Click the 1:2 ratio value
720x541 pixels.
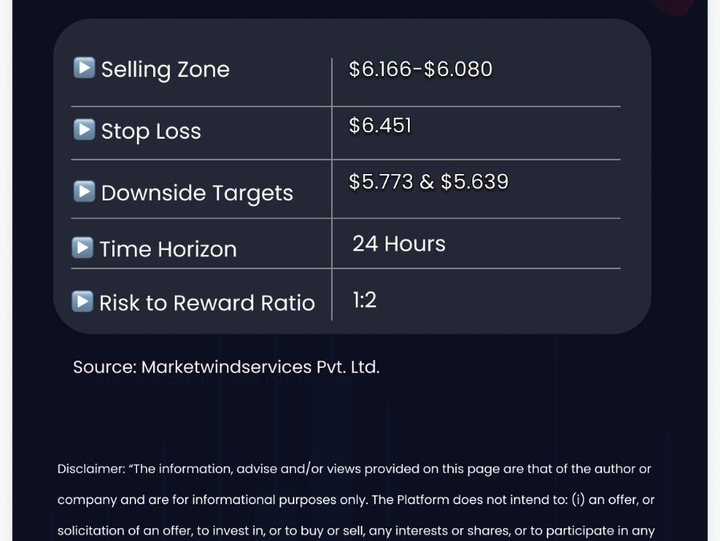(x=365, y=300)
